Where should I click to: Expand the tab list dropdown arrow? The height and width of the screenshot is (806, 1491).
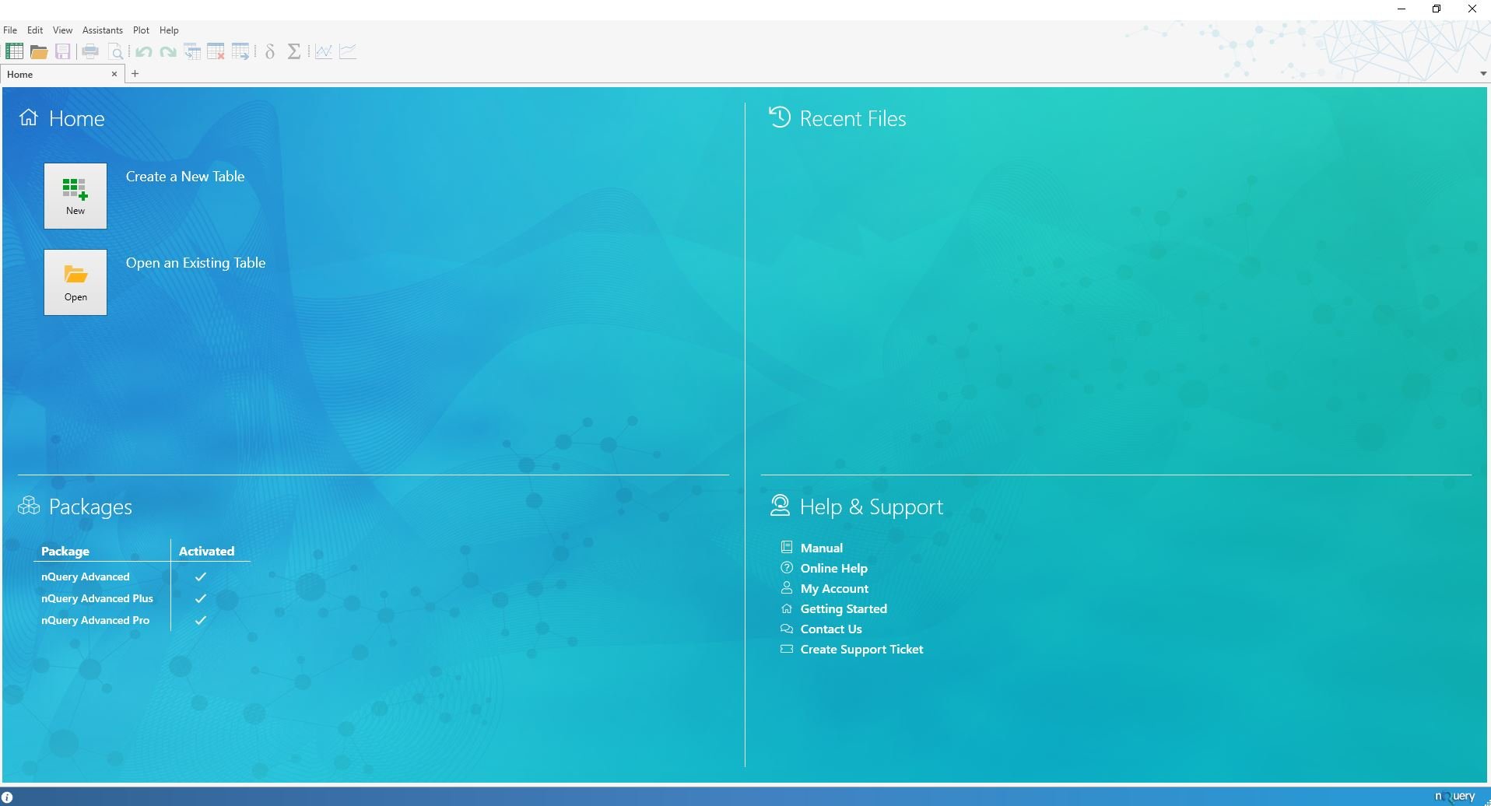1483,74
